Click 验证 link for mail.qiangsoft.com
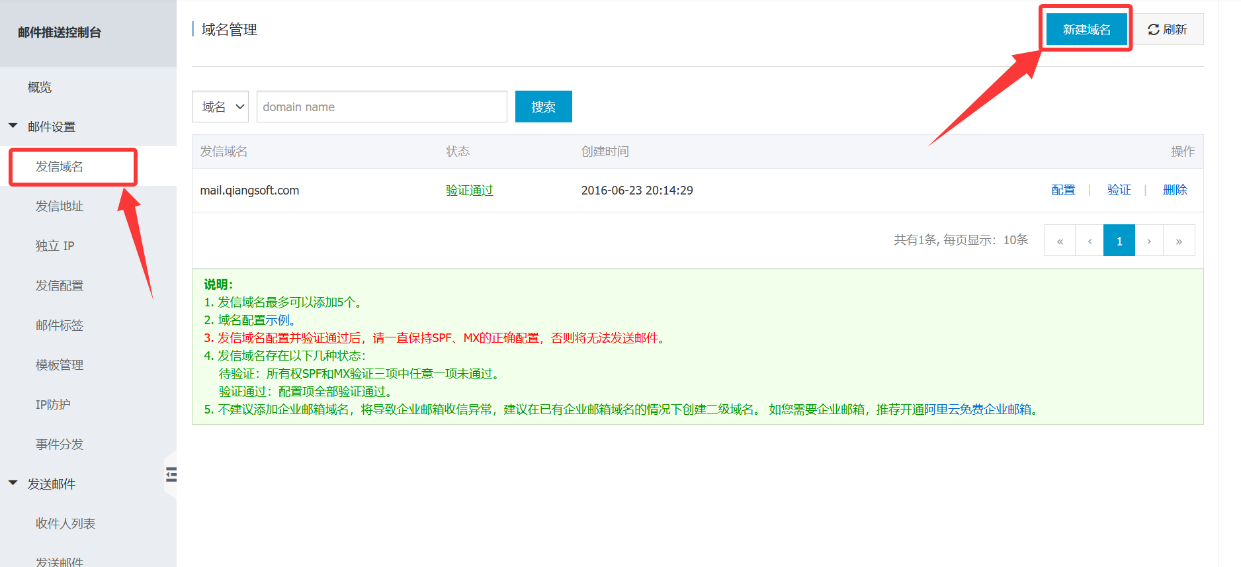Image resolution: width=1241 pixels, height=567 pixels. pos(1119,190)
